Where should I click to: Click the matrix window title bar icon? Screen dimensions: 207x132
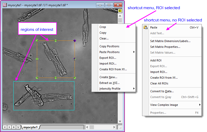[x=4, y=5]
